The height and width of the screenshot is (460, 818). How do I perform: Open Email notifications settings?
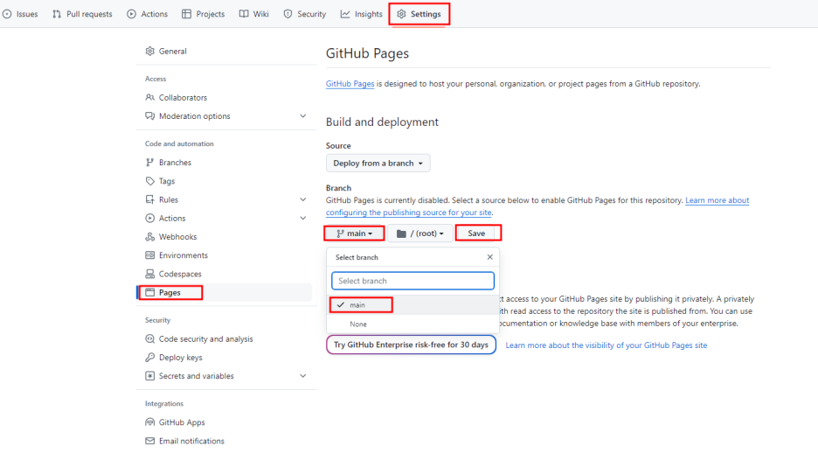[x=225, y=441]
